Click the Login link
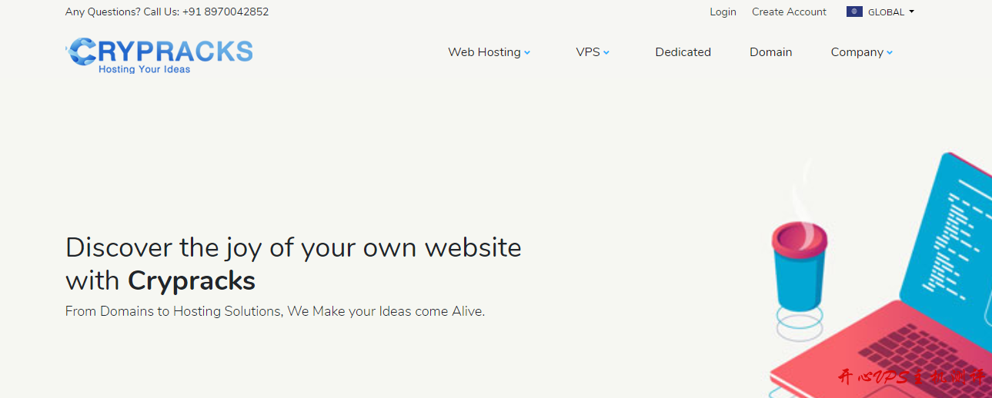This screenshot has height=398, width=992. [x=723, y=12]
